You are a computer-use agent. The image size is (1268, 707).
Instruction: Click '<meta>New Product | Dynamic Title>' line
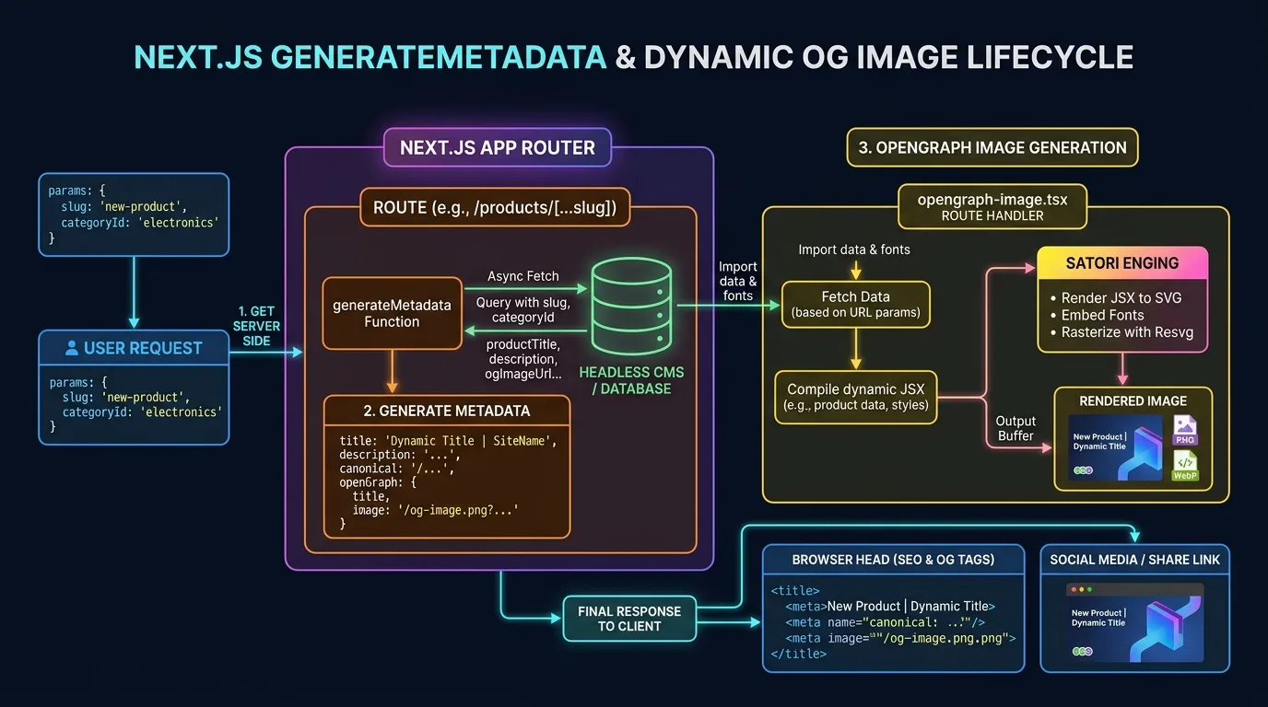890,607
